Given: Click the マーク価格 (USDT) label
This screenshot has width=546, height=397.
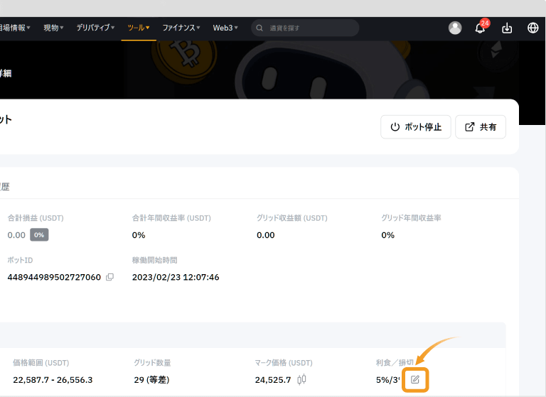Looking at the screenshot, I should coord(284,363).
